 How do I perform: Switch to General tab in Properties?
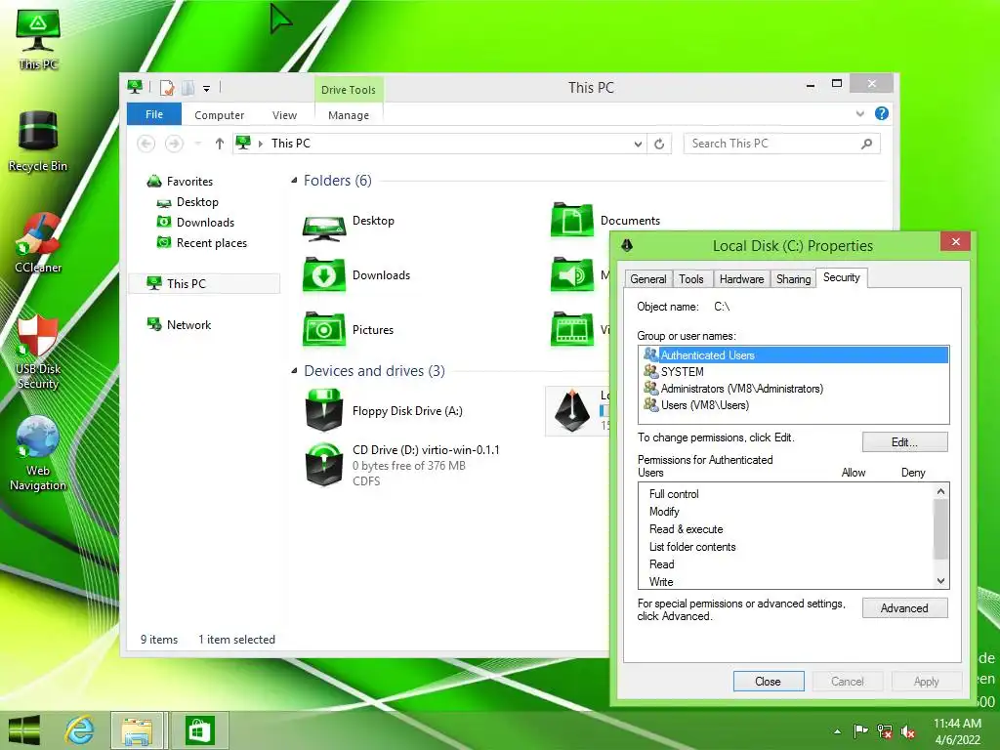[x=648, y=279]
